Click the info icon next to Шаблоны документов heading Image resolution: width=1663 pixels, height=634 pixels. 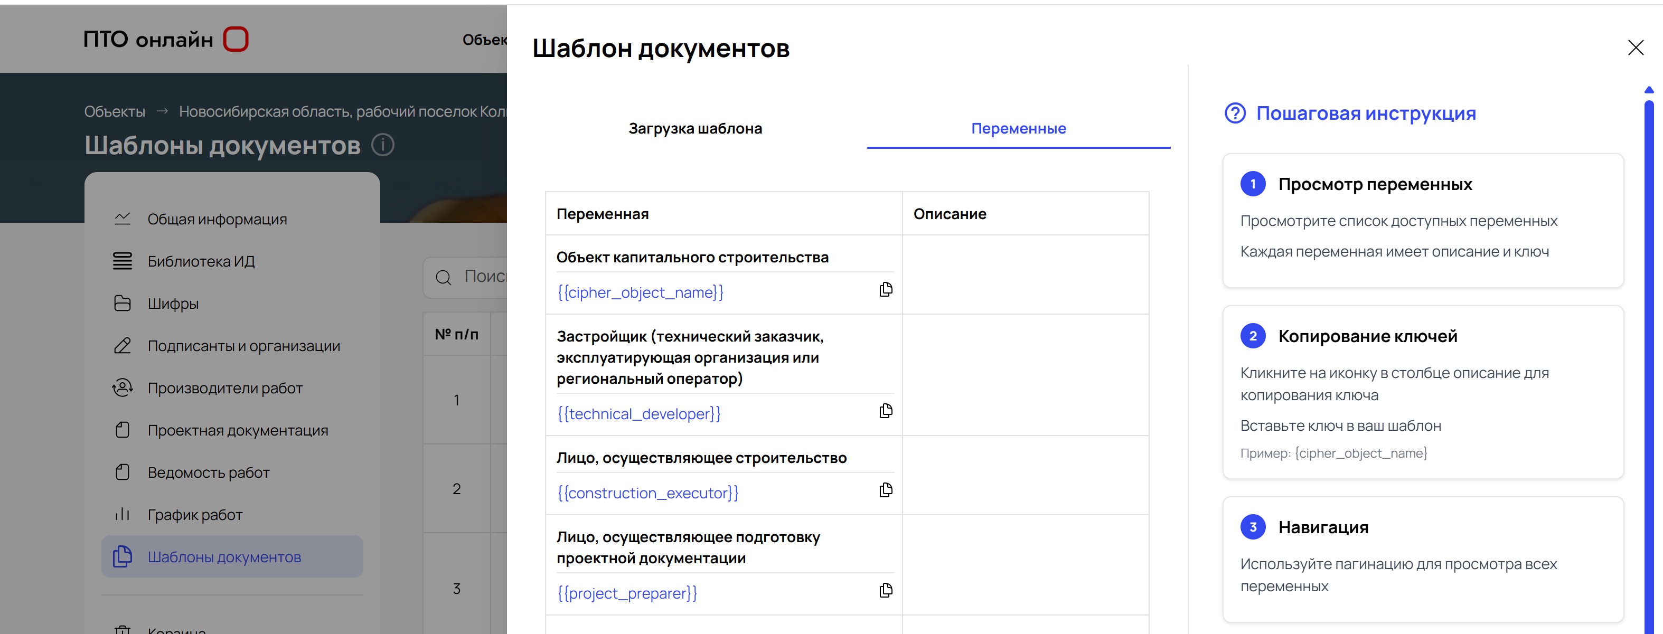click(x=383, y=145)
